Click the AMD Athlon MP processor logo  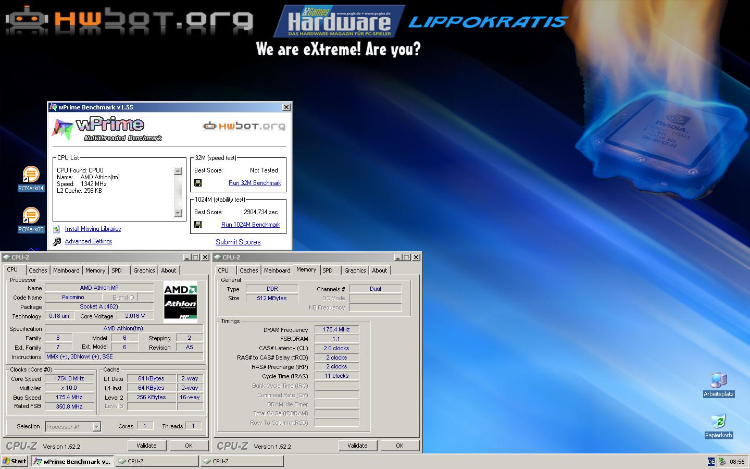pyautogui.click(x=180, y=302)
